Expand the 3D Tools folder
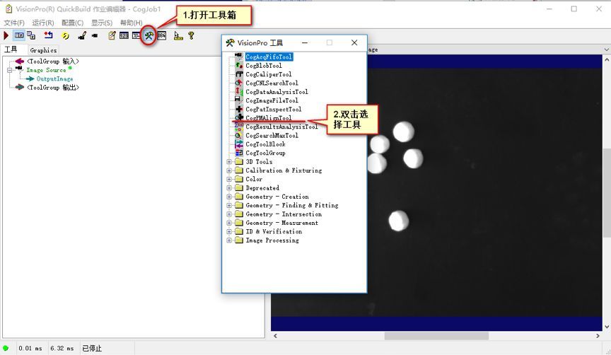This screenshot has height=355, width=611. pyautogui.click(x=229, y=161)
